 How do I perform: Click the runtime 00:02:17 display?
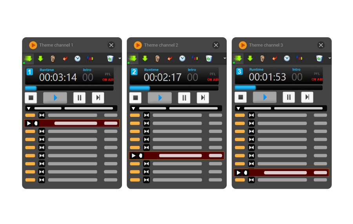(x=162, y=78)
